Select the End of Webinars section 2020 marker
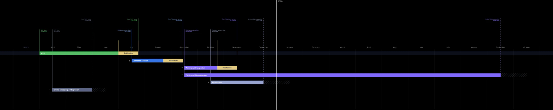 (492, 20)
